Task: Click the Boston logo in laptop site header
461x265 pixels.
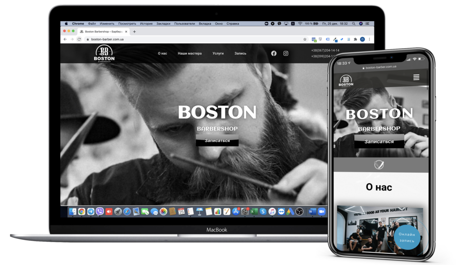Action: [104, 53]
